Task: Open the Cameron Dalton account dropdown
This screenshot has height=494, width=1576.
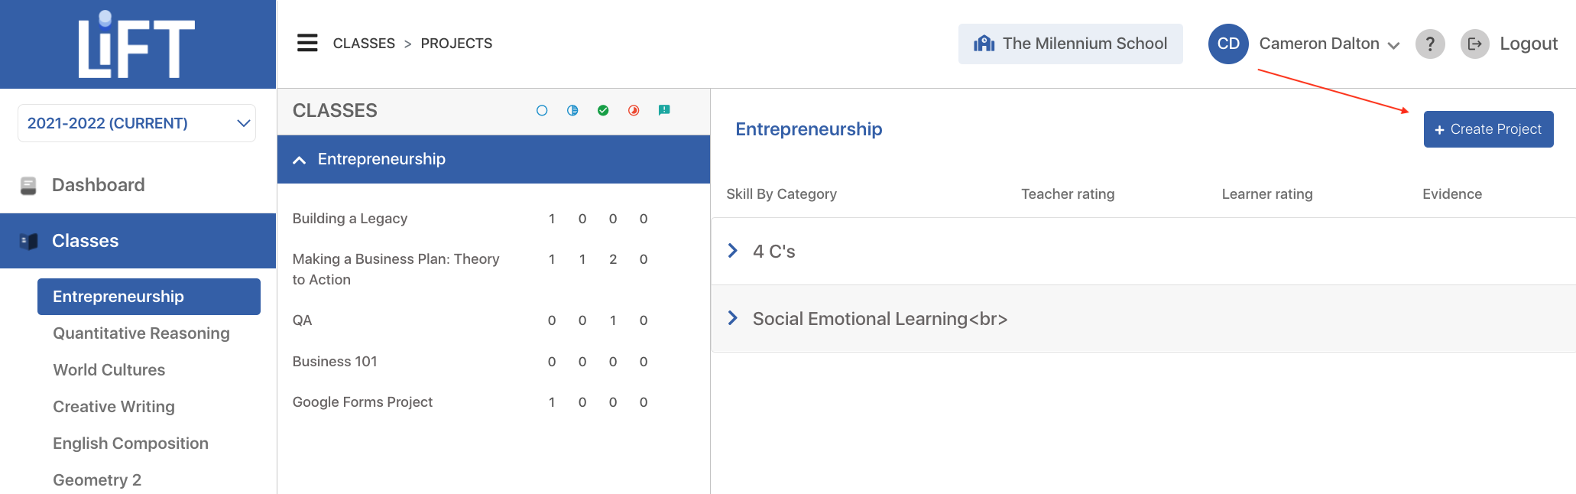Action: [x=1328, y=44]
